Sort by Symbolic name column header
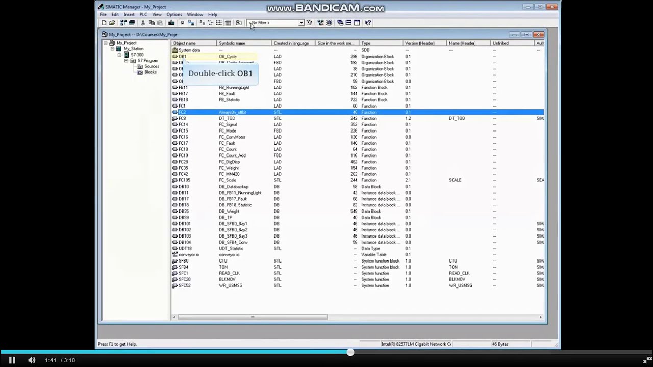 pos(244,43)
